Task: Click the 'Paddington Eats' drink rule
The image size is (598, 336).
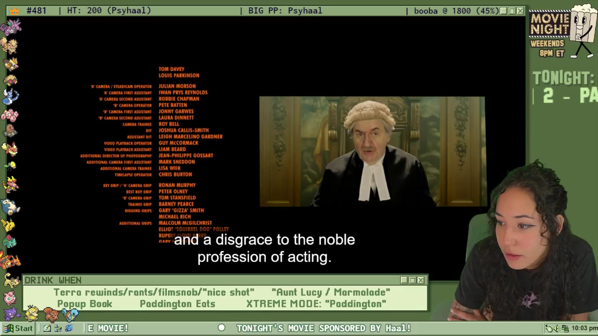Action: (x=178, y=304)
